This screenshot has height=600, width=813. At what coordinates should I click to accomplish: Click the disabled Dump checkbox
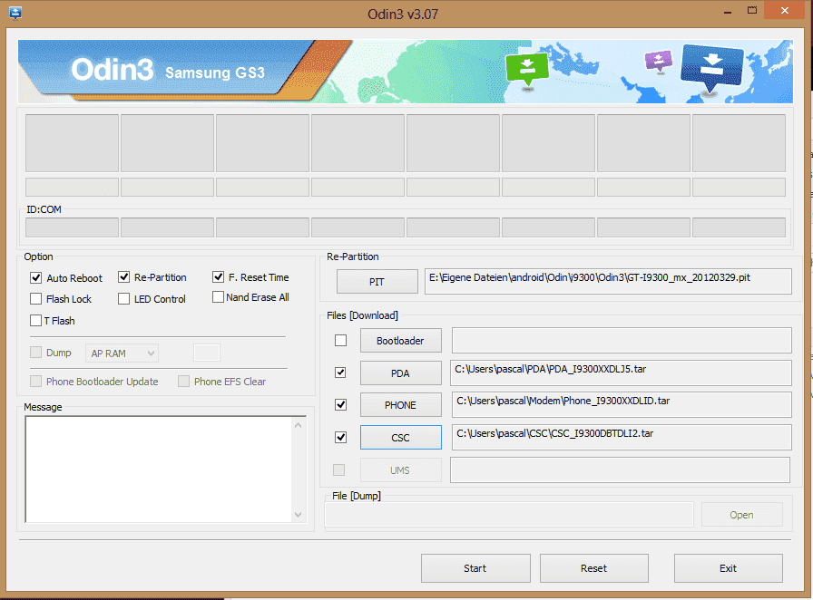coord(35,353)
